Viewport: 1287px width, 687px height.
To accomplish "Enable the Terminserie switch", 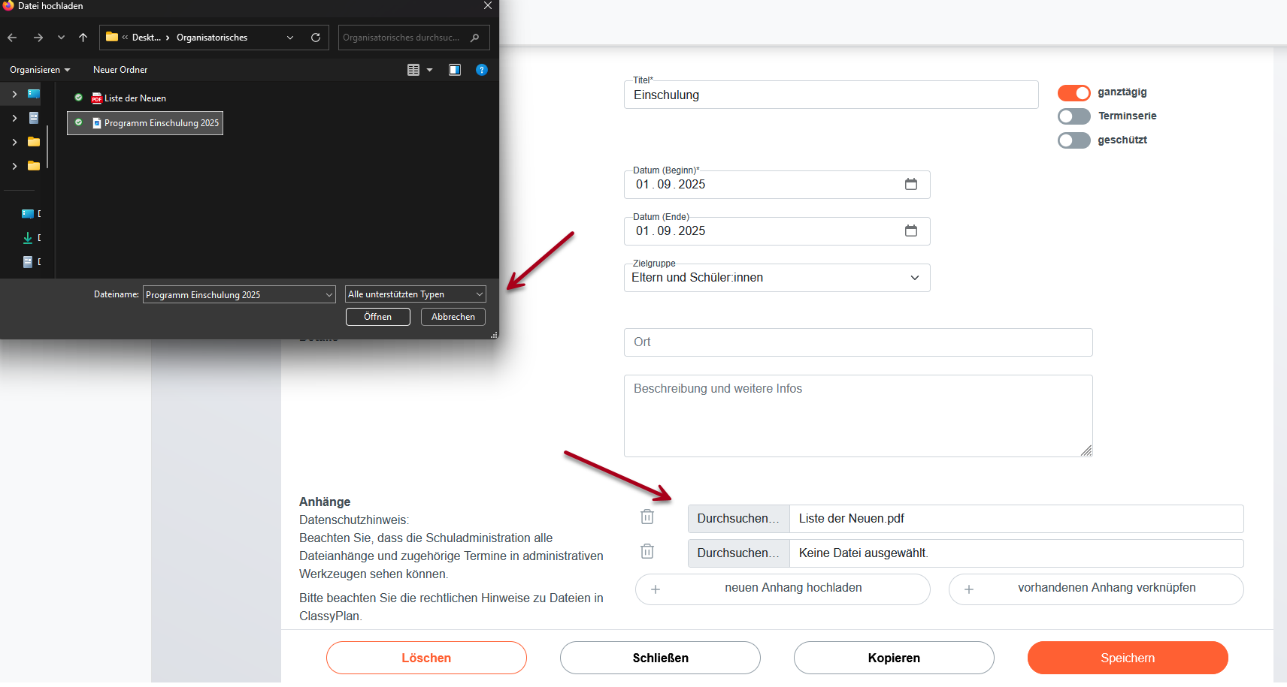I will (1074, 116).
